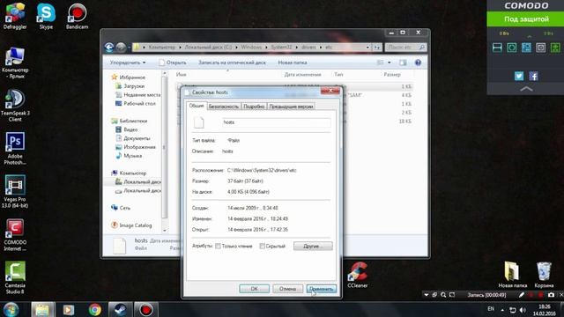Viewport: 564px width, 317px height.
Task: Open the Vegas Pro 13.0 shortcut
Action: click(x=15, y=192)
